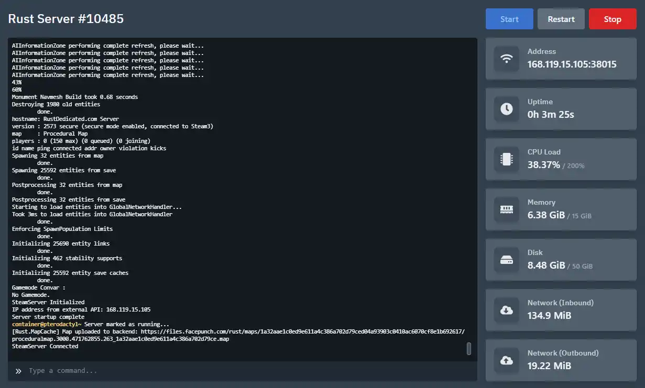
Task: Click the cloud upload outbound icon
Action: pos(507,360)
